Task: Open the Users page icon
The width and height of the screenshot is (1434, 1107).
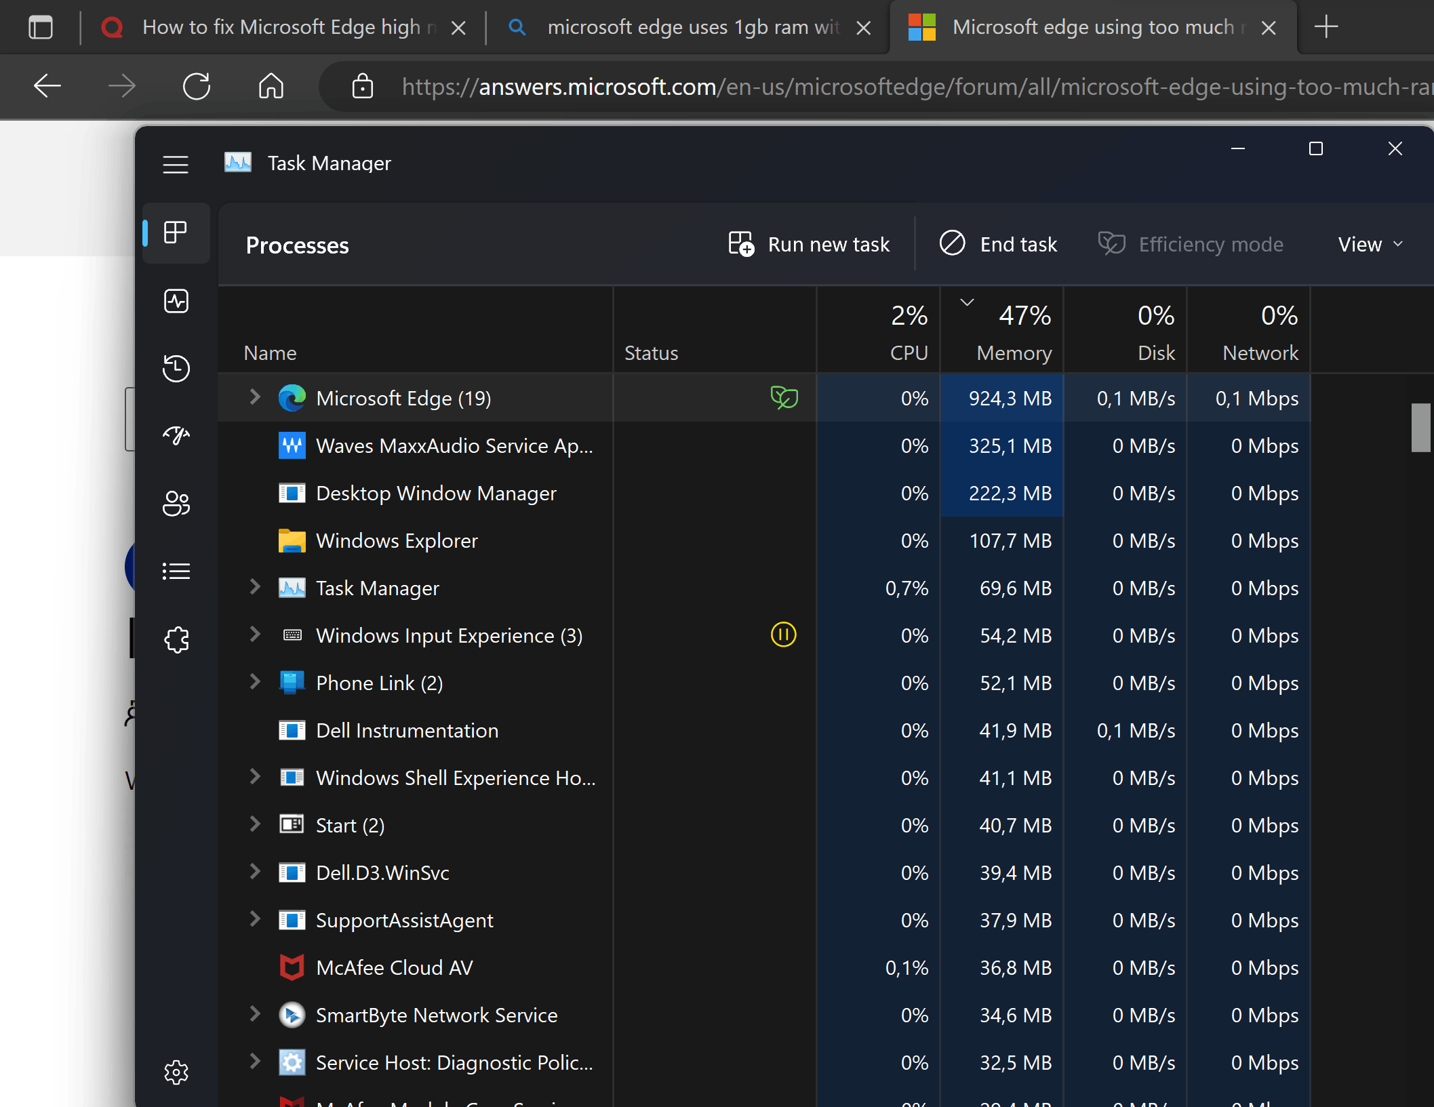Action: [176, 504]
